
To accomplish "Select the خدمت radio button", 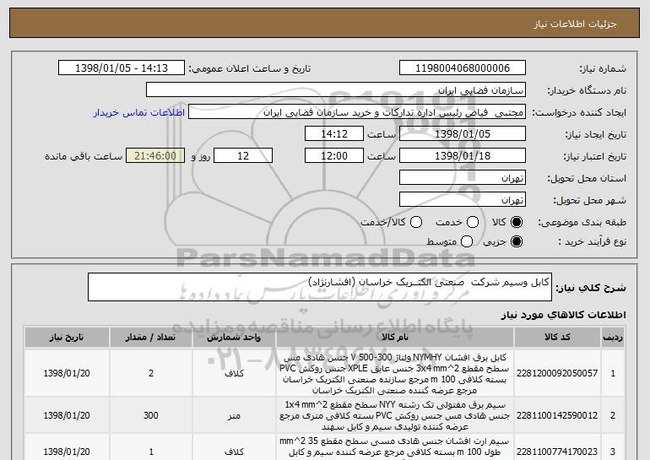I will click(x=473, y=222).
